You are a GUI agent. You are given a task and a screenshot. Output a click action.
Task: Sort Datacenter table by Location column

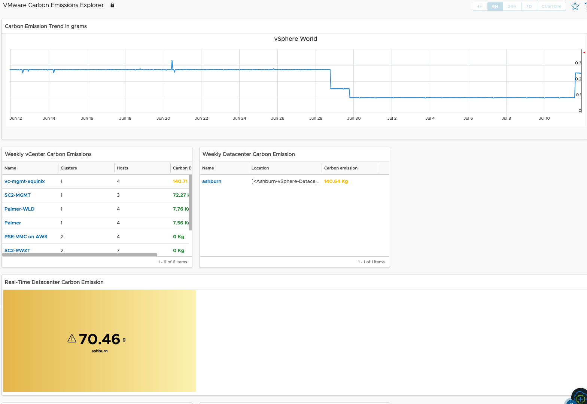point(285,168)
